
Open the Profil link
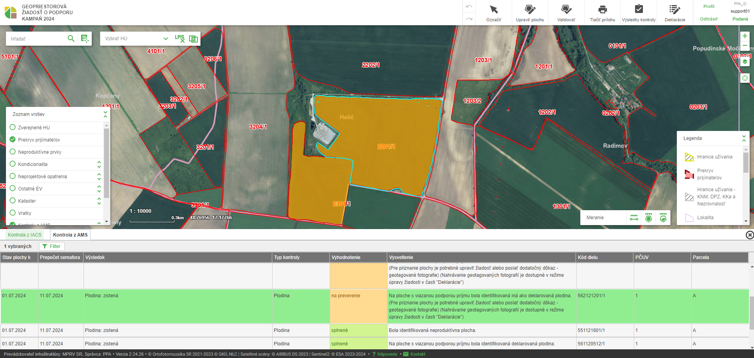click(x=709, y=6)
